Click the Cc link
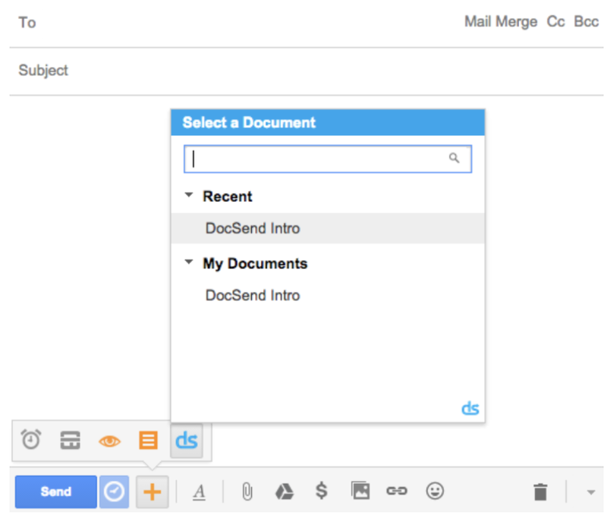The width and height of the screenshot is (607, 515). [x=555, y=22]
